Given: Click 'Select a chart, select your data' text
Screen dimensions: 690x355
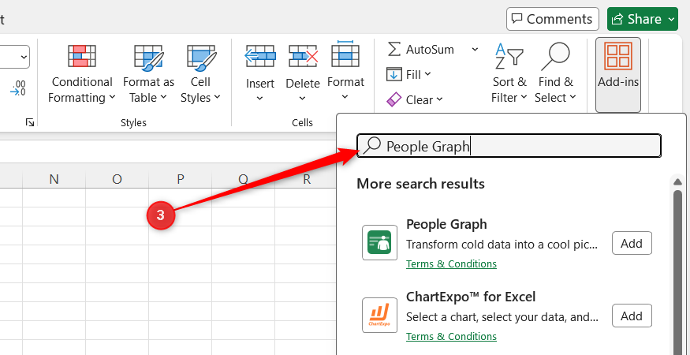Looking at the screenshot, I should click(x=502, y=316).
